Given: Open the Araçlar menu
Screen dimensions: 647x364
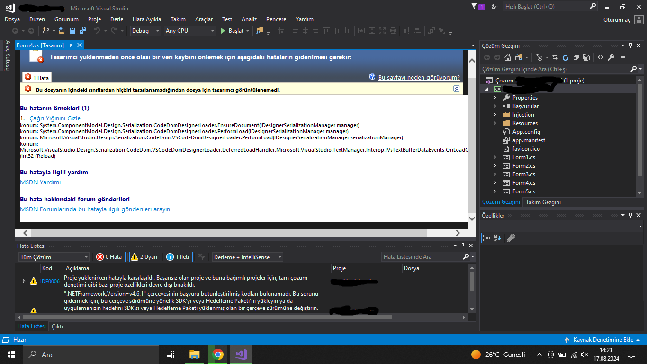Looking at the screenshot, I should click(204, 19).
